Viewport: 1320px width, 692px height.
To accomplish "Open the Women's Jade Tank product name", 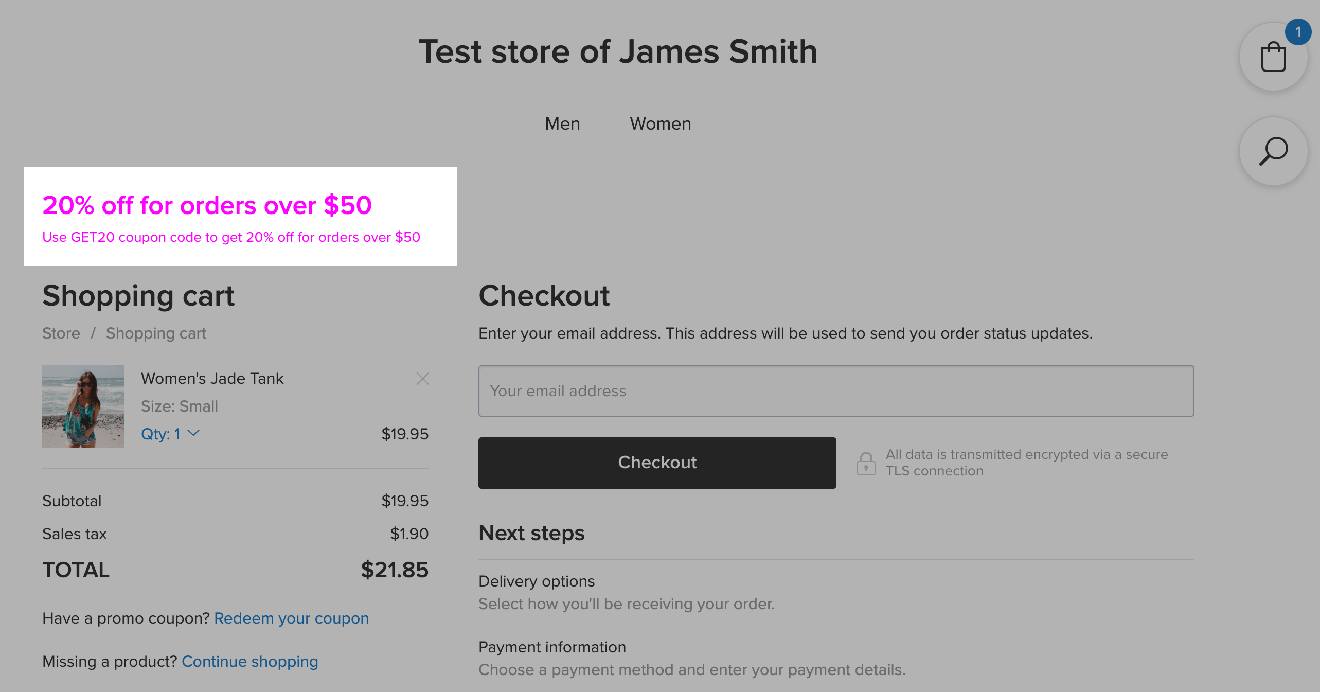I will click(212, 378).
